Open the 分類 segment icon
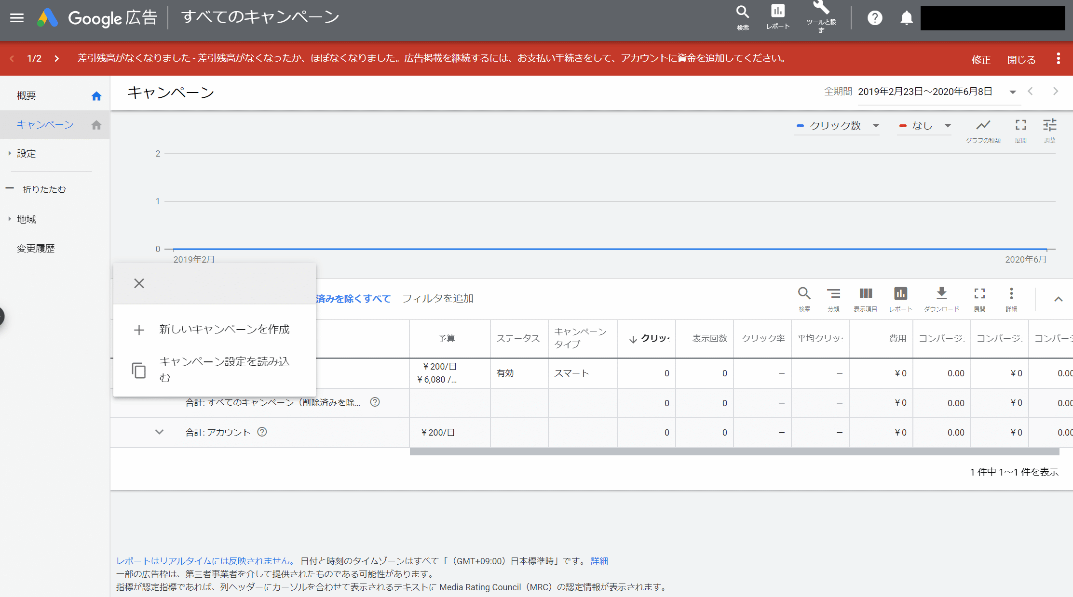 (x=833, y=294)
